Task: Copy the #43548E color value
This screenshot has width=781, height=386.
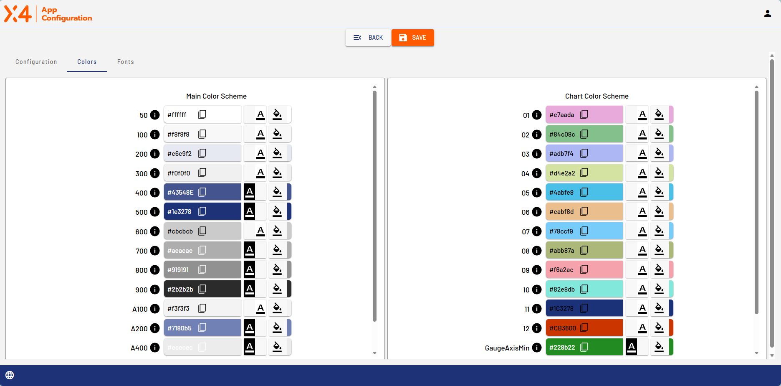Action: [x=202, y=192]
